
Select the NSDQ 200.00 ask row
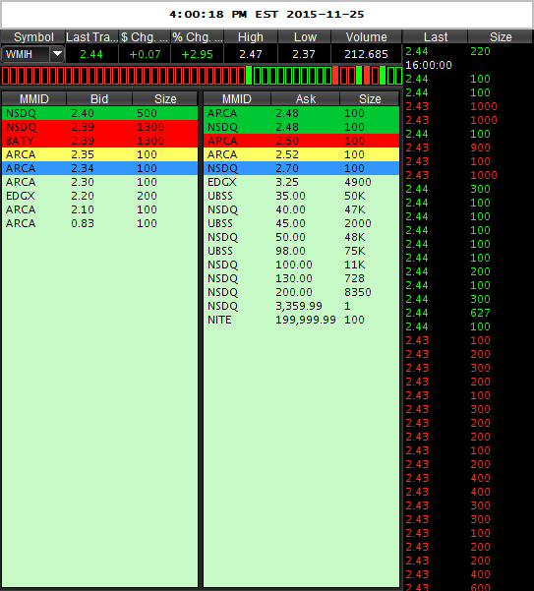pyautogui.click(x=302, y=292)
